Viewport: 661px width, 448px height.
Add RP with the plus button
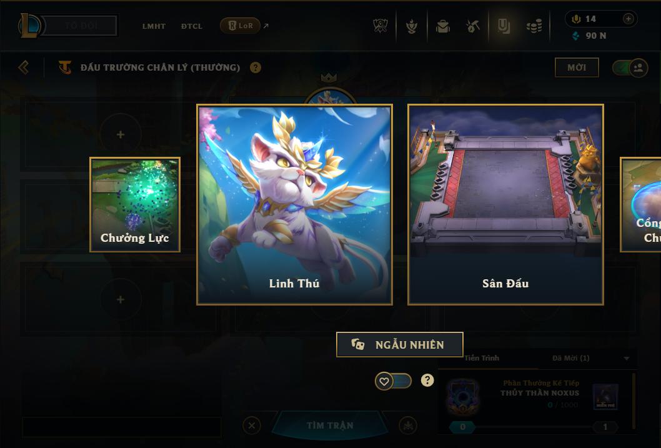point(628,19)
